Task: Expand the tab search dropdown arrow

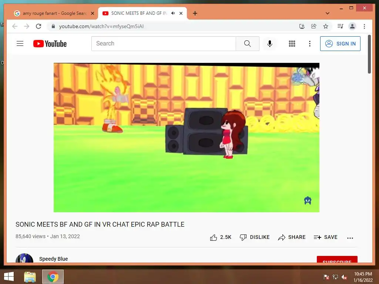Action: [328, 13]
